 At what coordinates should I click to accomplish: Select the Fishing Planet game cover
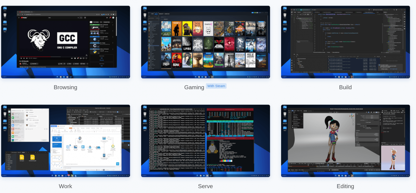pos(229,29)
